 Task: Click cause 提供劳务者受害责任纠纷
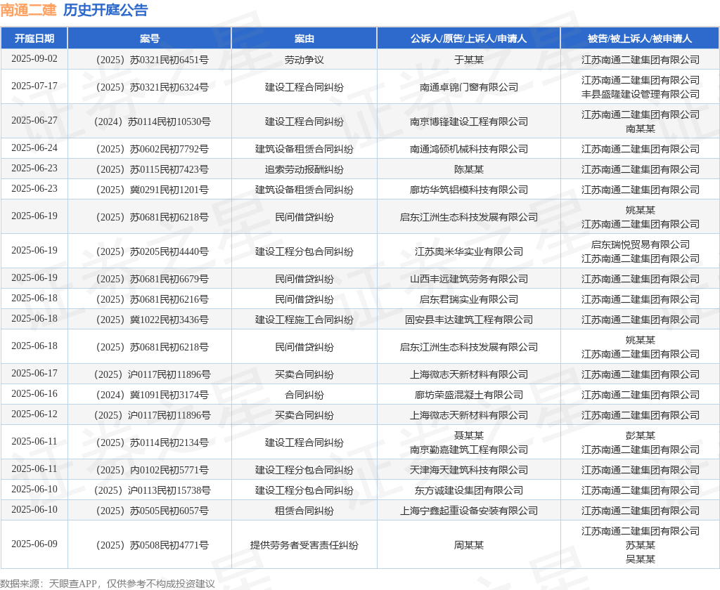(304, 545)
